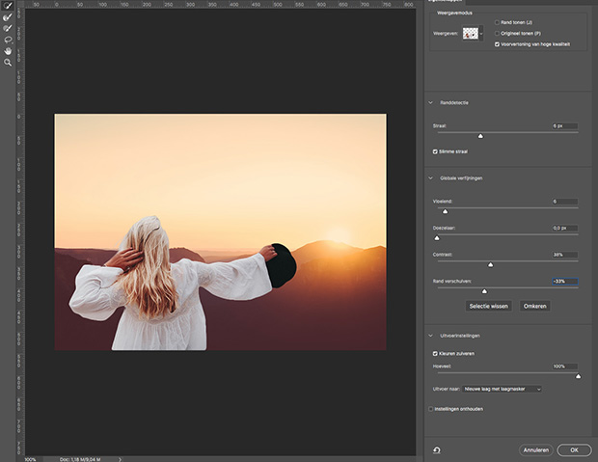Toggle 'Voorvertoning van hoge kwaliteit' checkbox
Viewport: 598px width, 462px height.
[x=497, y=44]
